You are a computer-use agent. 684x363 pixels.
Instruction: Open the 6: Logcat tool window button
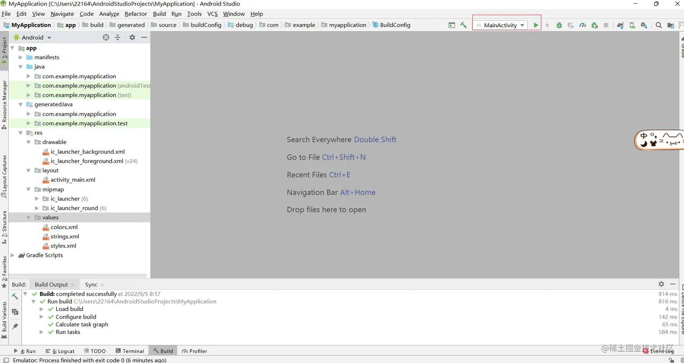(x=60, y=351)
